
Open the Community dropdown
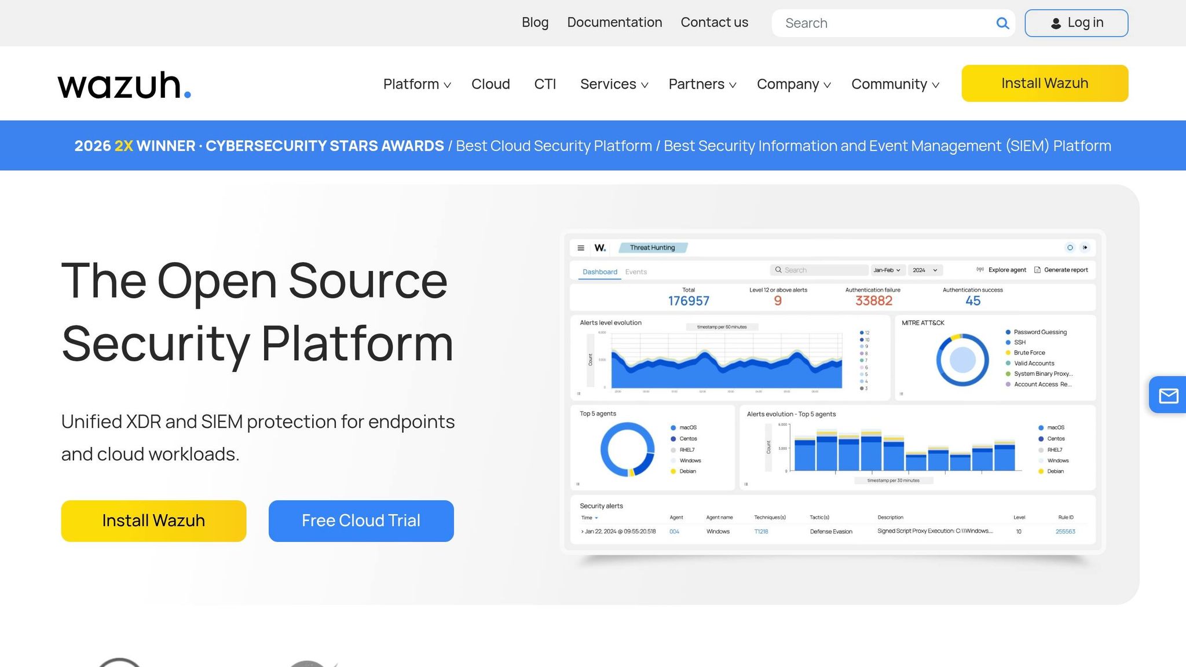pyautogui.click(x=895, y=84)
